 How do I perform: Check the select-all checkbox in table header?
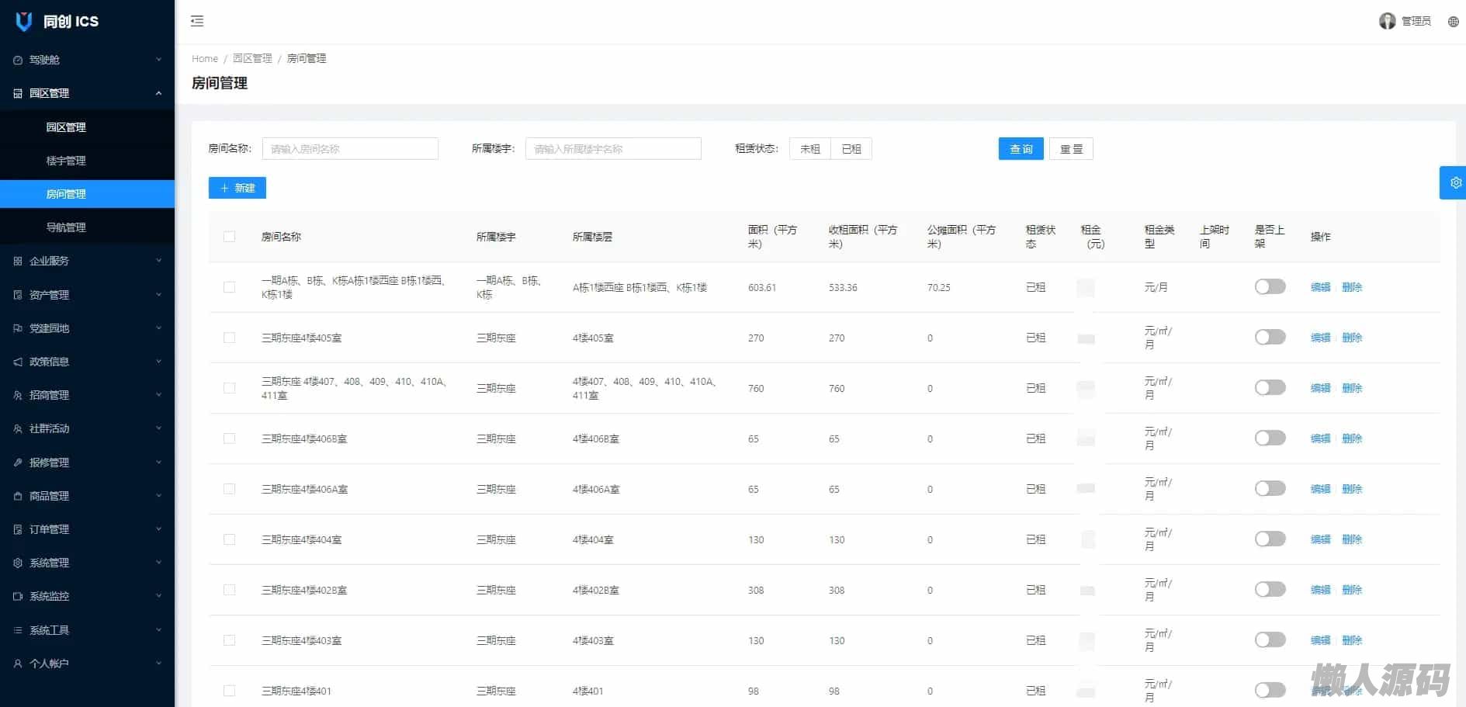229,237
